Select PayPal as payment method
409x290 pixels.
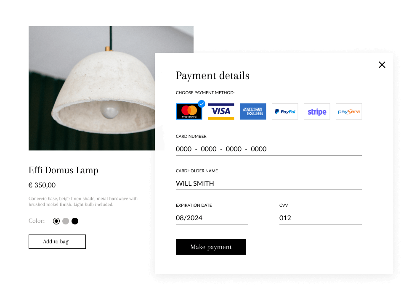point(285,111)
